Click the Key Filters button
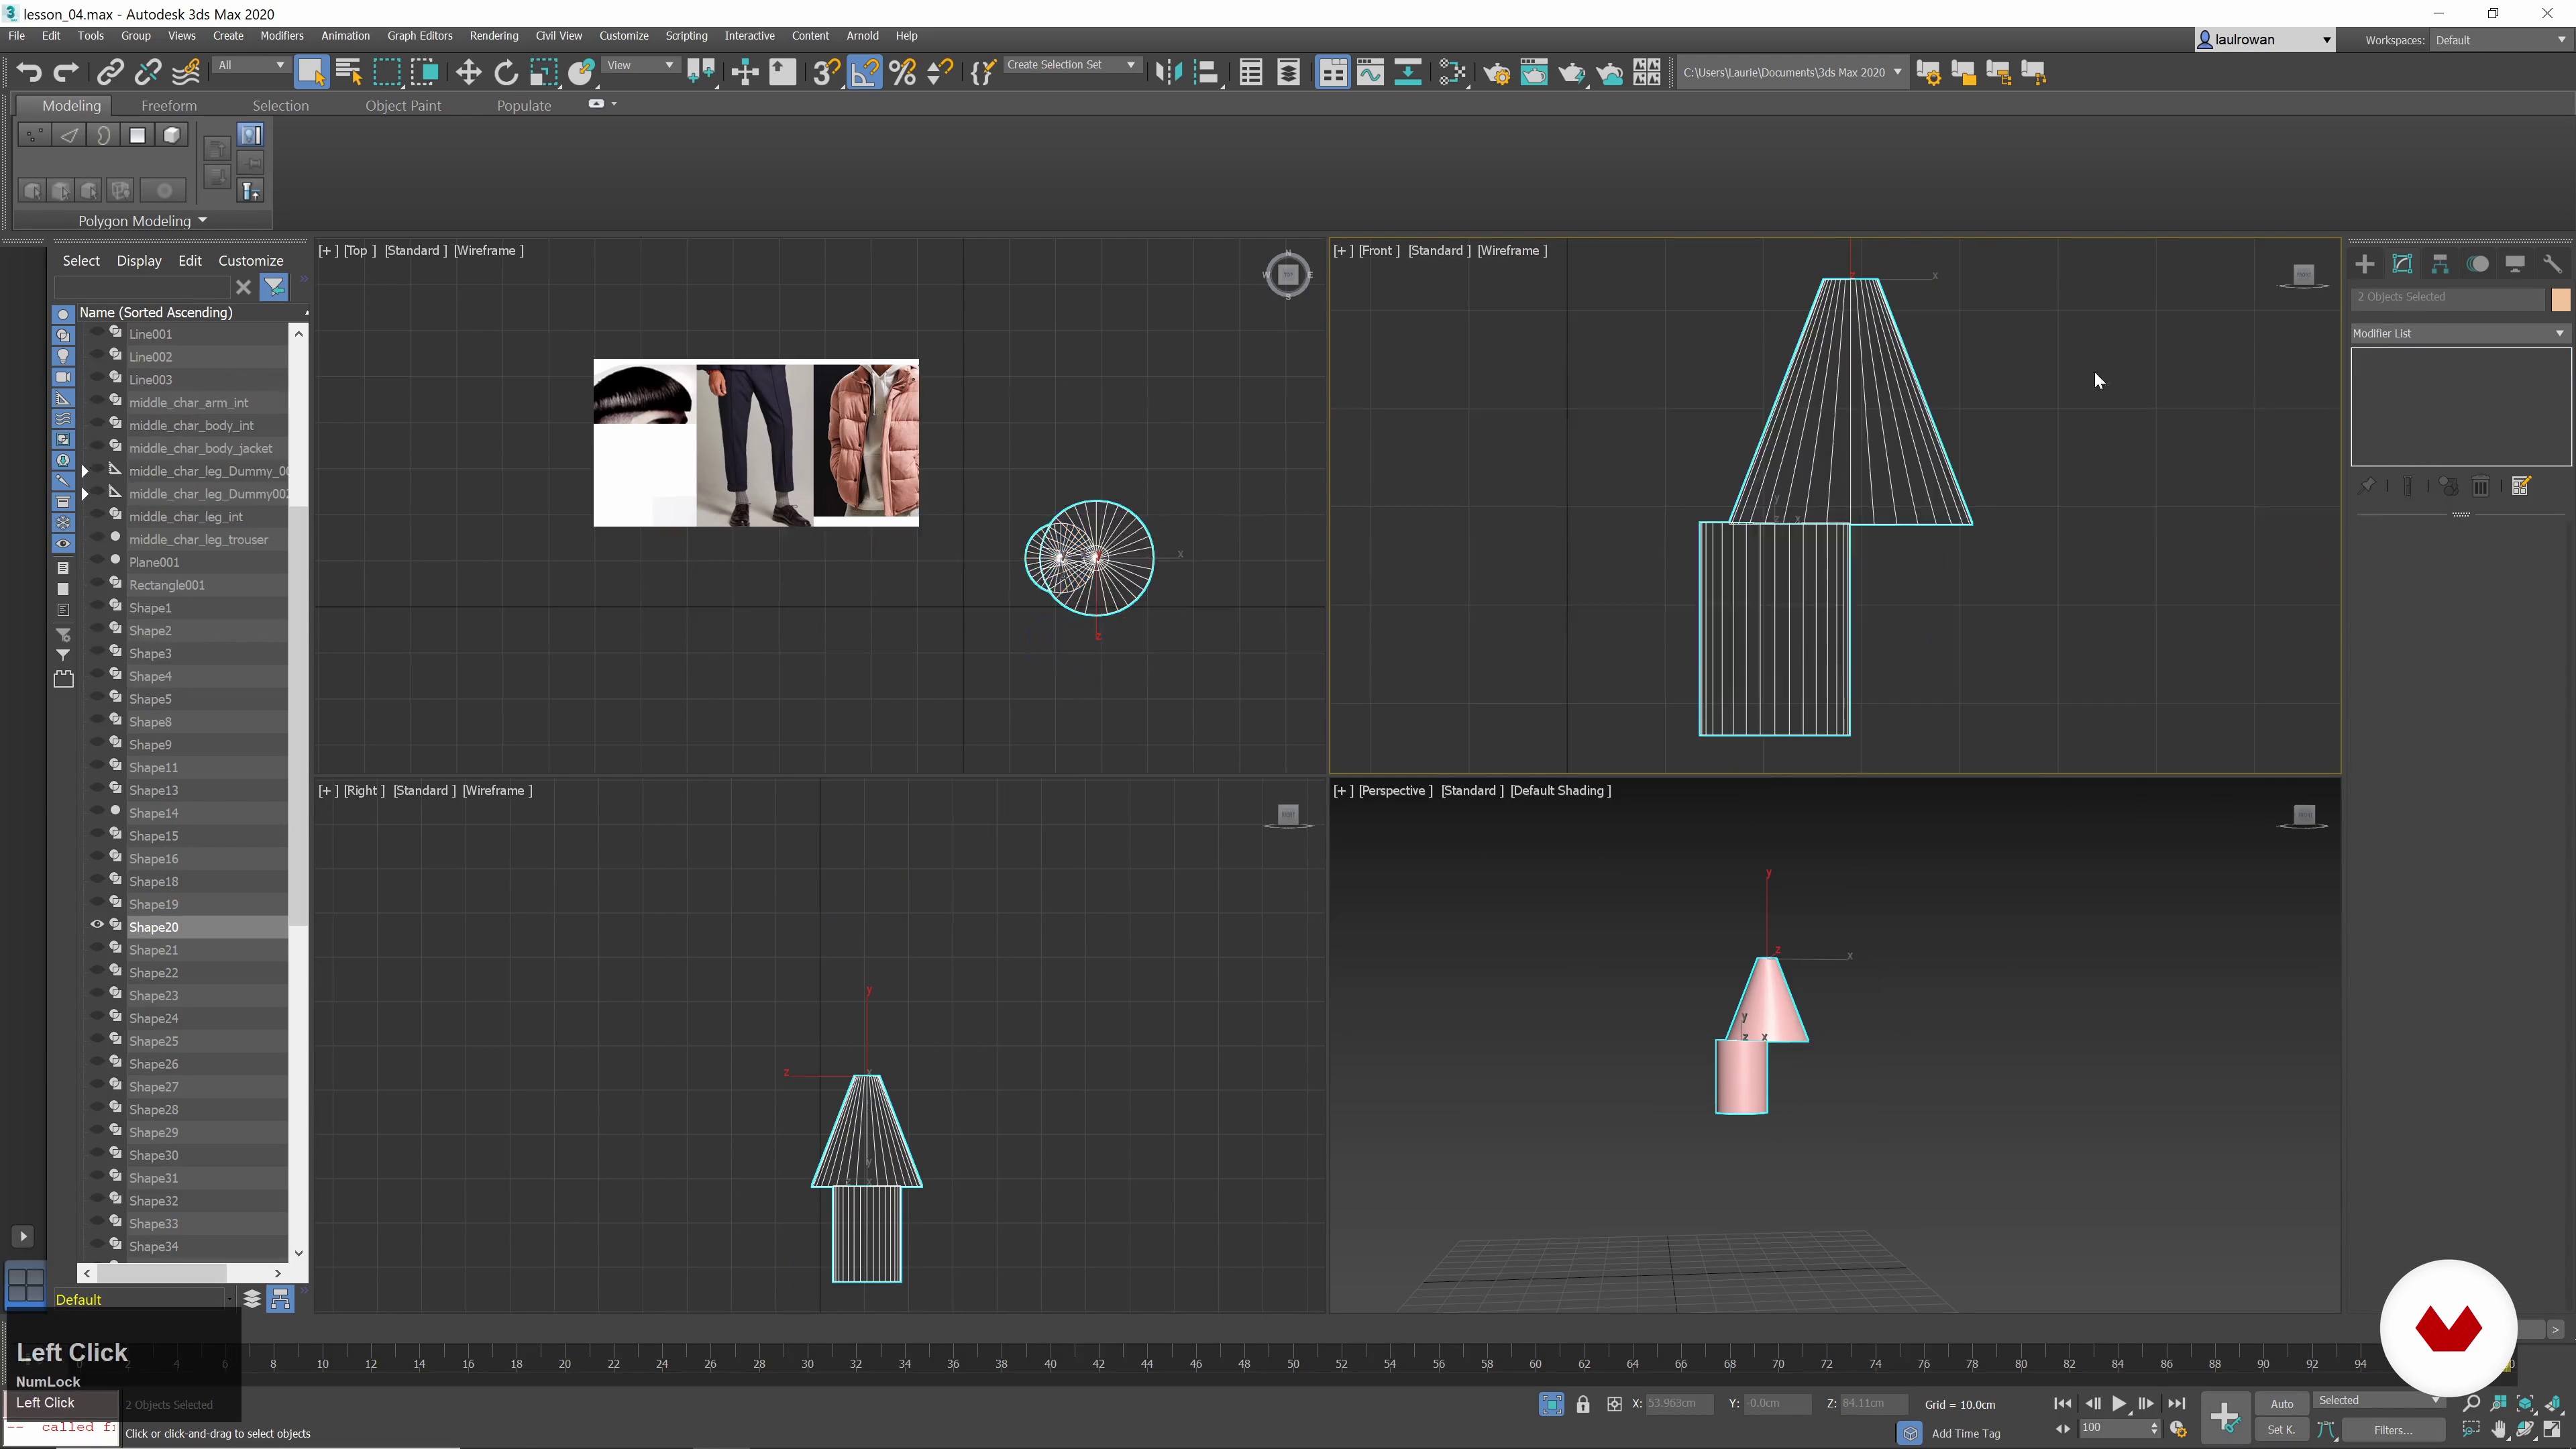This screenshot has width=2576, height=1449. point(2393,1430)
